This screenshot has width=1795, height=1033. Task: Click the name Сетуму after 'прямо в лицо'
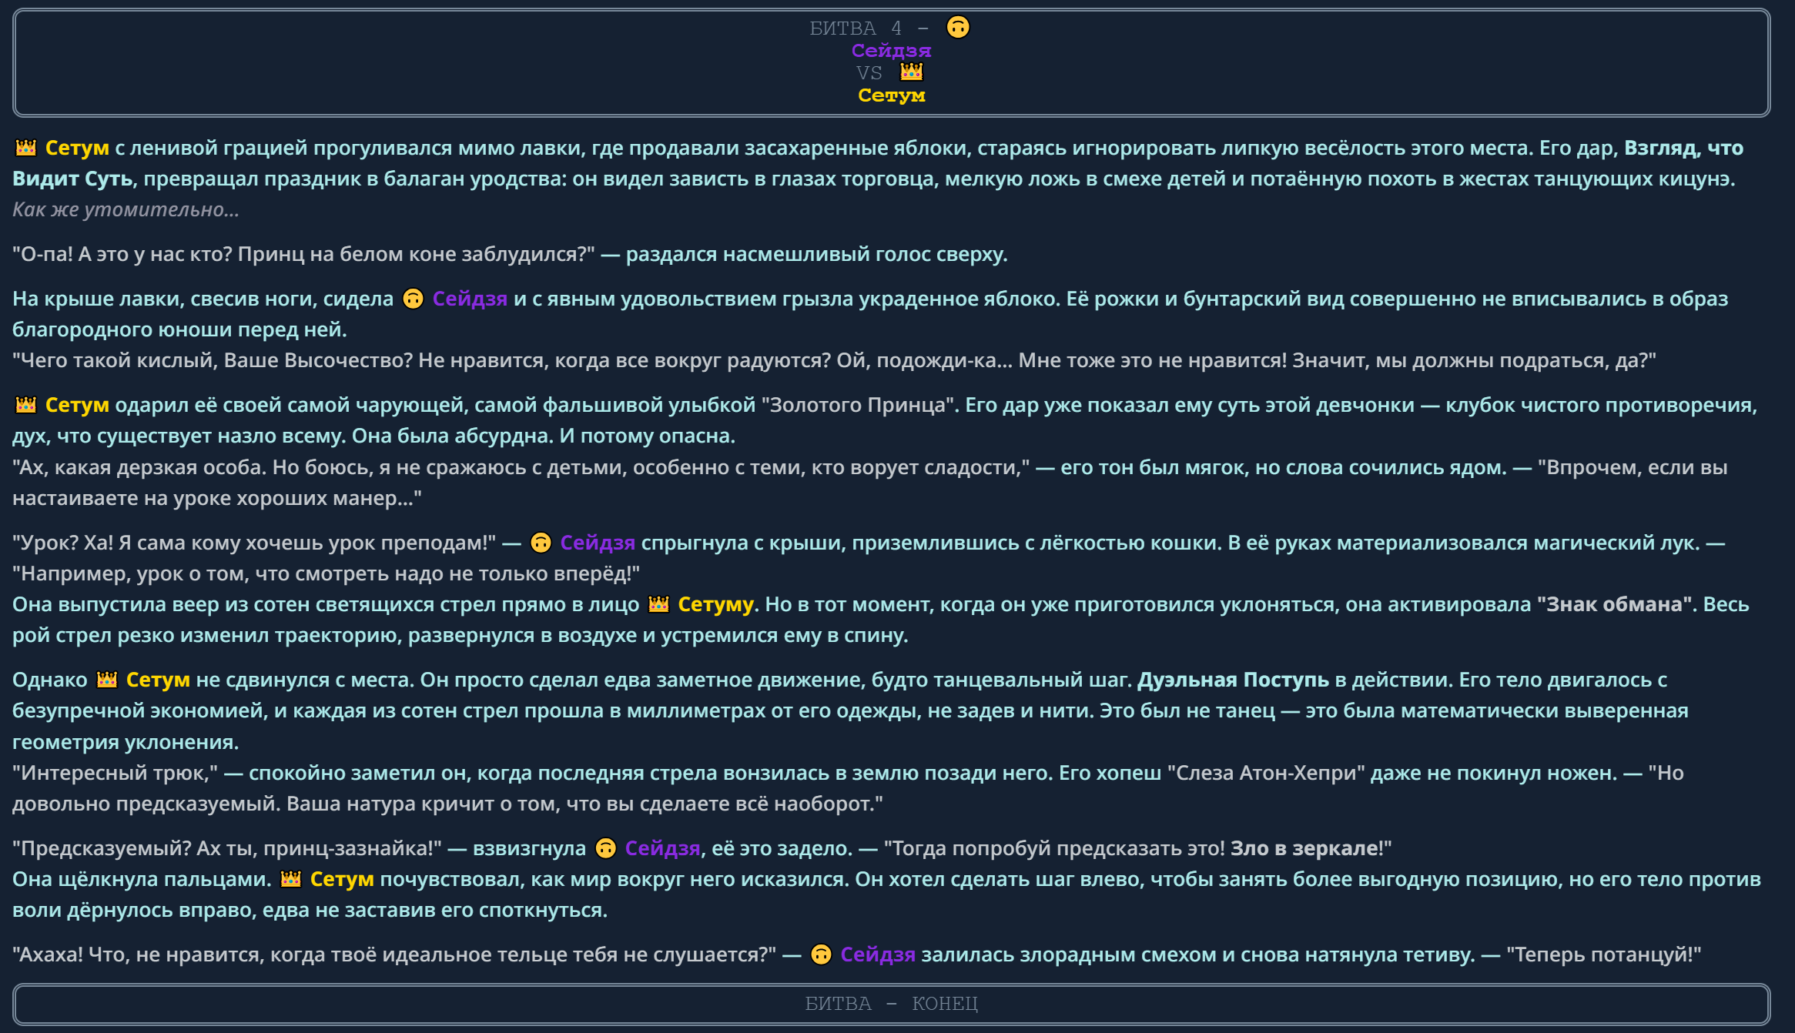[x=715, y=605]
